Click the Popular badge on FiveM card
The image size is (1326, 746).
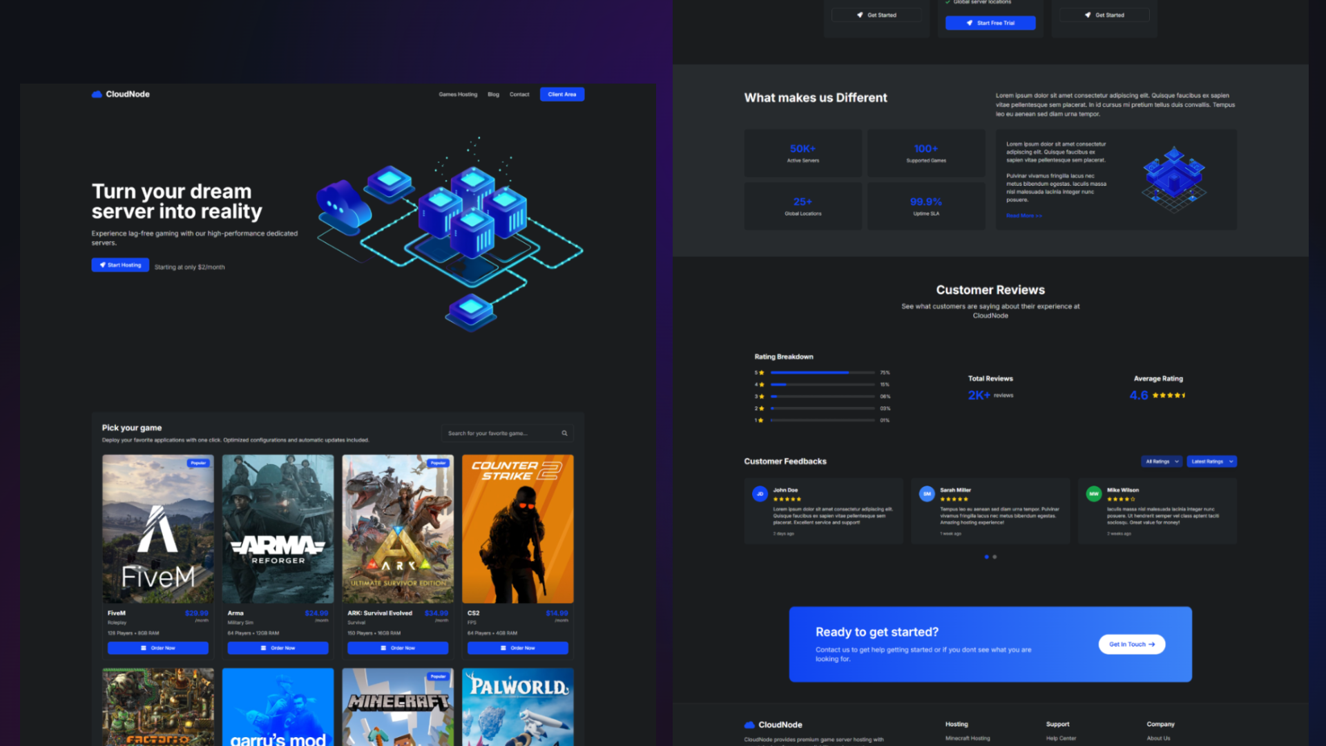pyautogui.click(x=198, y=463)
